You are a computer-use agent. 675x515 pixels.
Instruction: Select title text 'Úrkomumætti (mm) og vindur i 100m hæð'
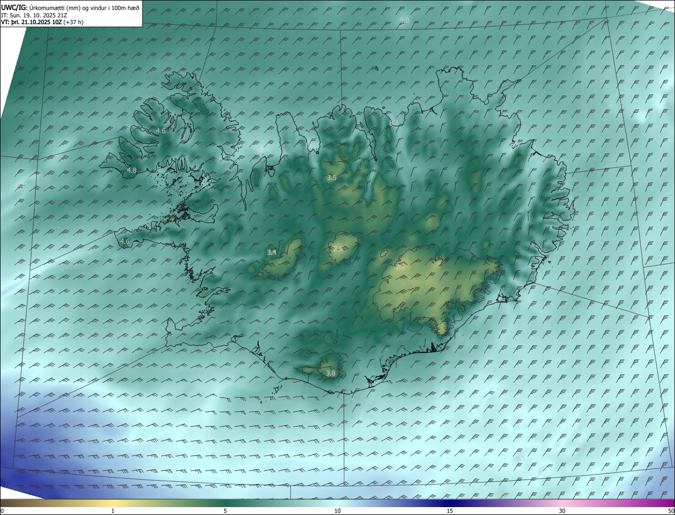[85, 7]
